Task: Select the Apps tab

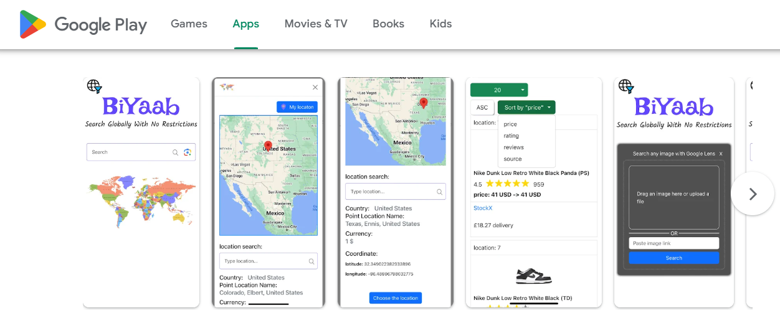Action: click(x=246, y=24)
